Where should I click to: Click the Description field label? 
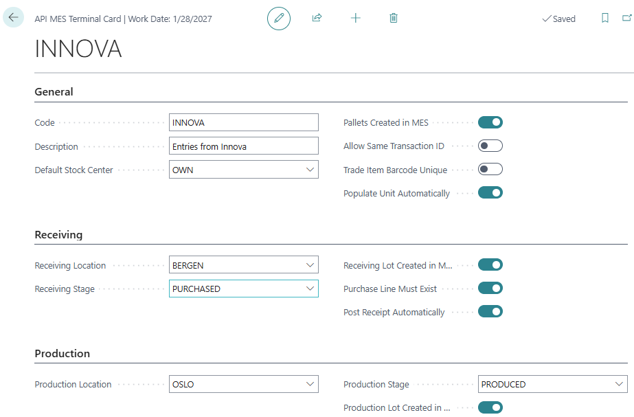click(x=56, y=146)
